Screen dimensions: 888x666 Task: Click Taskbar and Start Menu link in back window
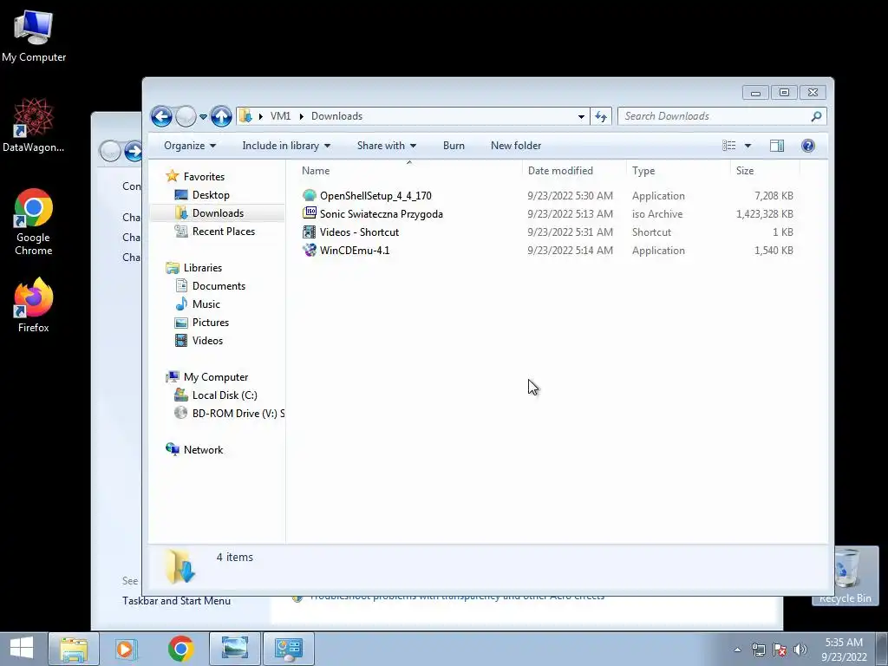pyautogui.click(x=176, y=601)
